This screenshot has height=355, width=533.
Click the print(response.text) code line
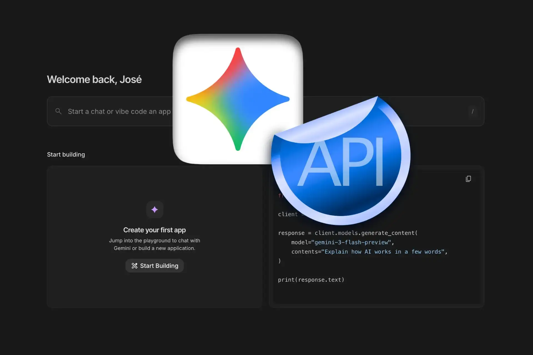click(311, 280)
